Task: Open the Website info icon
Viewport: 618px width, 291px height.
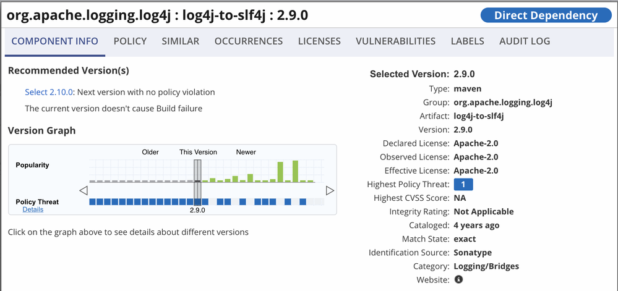Action: 458,280
